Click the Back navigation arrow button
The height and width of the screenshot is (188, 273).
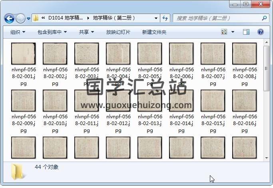coord(10,18)
